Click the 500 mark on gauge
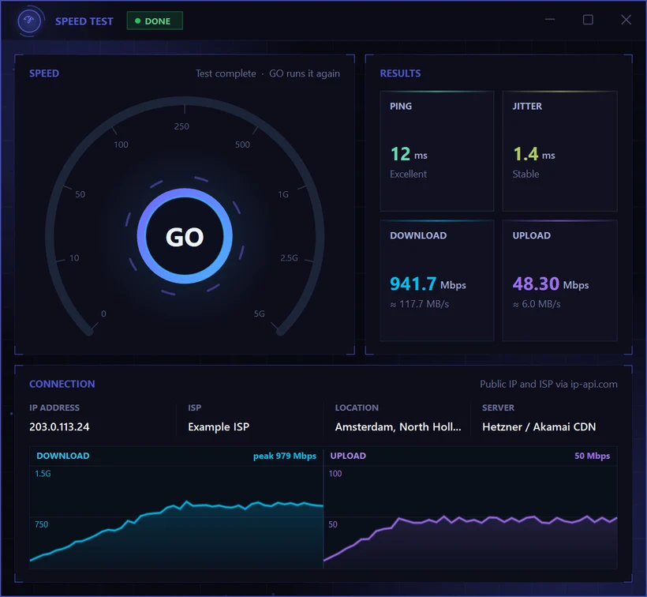647x597 pixels. point(242,145)
